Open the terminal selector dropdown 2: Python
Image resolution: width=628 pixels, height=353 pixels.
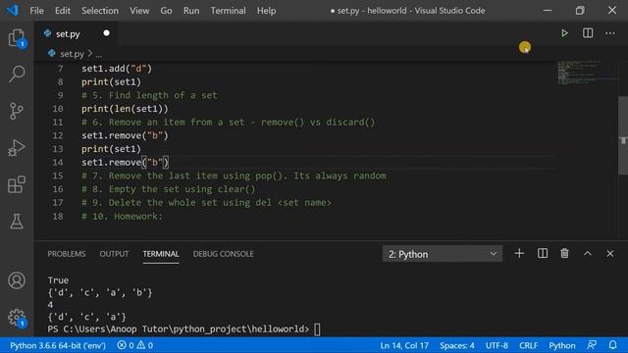pyautogui.click(x=443, y=254)
